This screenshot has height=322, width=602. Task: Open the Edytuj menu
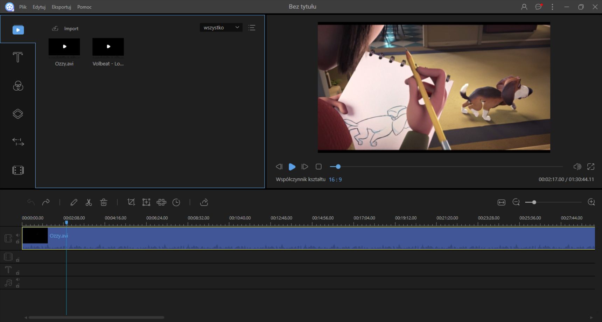point(39,7)
